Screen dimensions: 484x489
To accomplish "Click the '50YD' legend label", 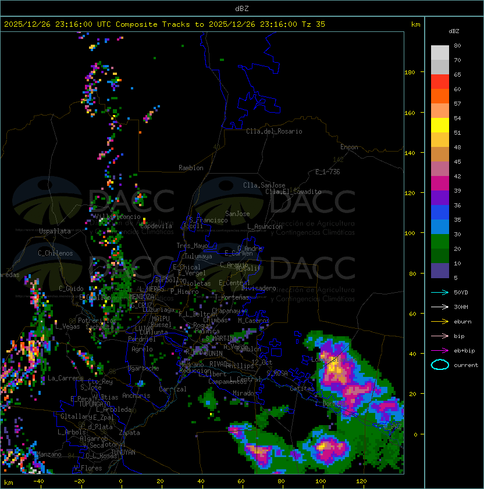I will pos(461,293).
